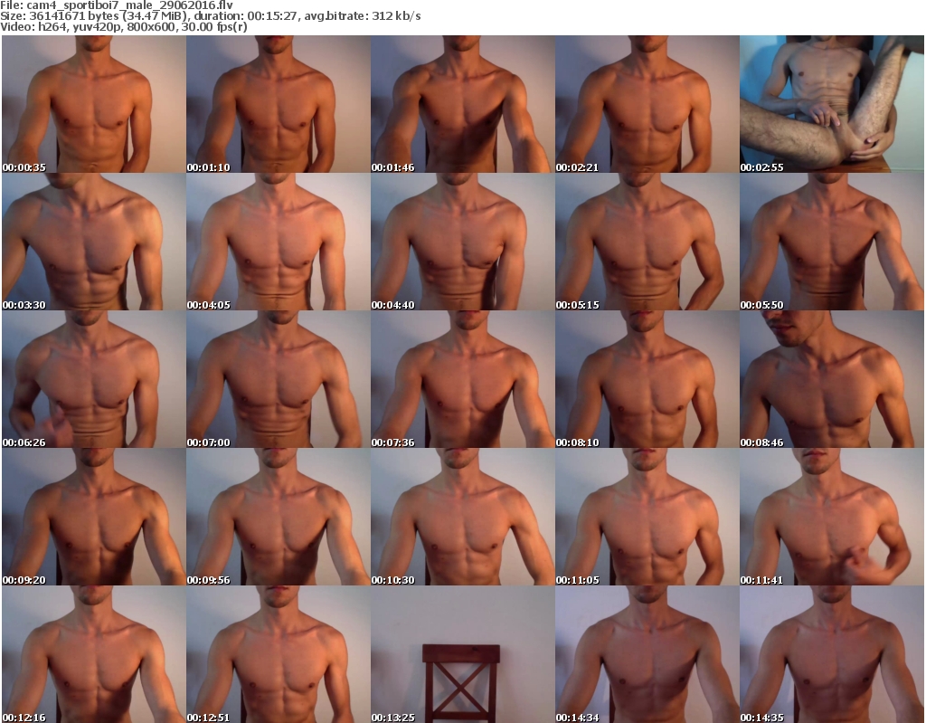Screen dimensions: 926x723
Task: Click the 00:01:10 timestamp label
Action: click(x=209, y=167)
